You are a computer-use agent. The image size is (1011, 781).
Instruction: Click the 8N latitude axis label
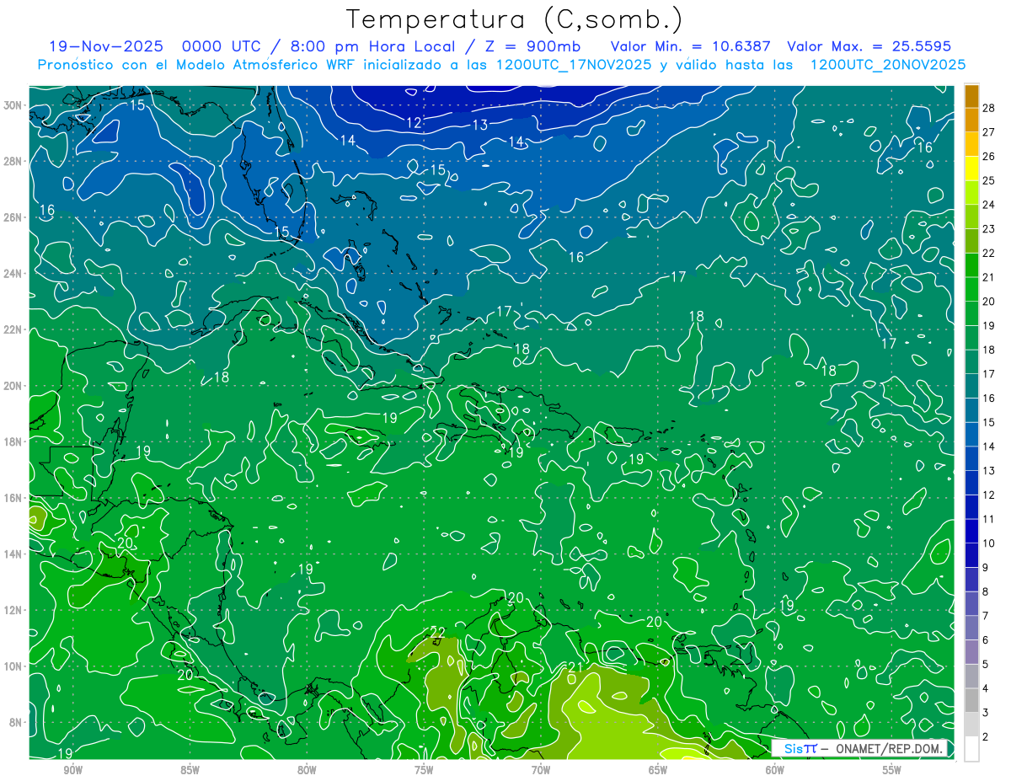17,722
